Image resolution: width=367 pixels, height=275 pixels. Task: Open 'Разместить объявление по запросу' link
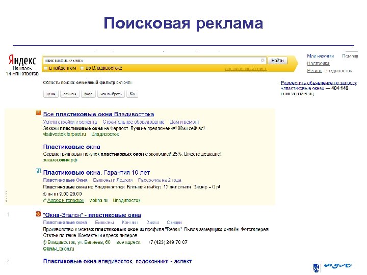click(319, 83)
